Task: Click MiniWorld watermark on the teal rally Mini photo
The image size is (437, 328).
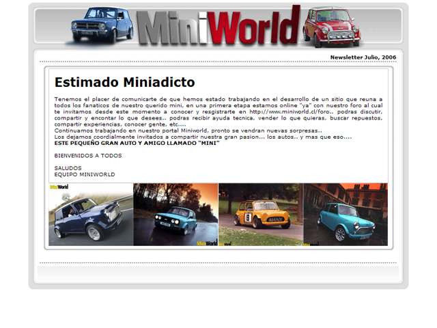Action: coord(207,242)
